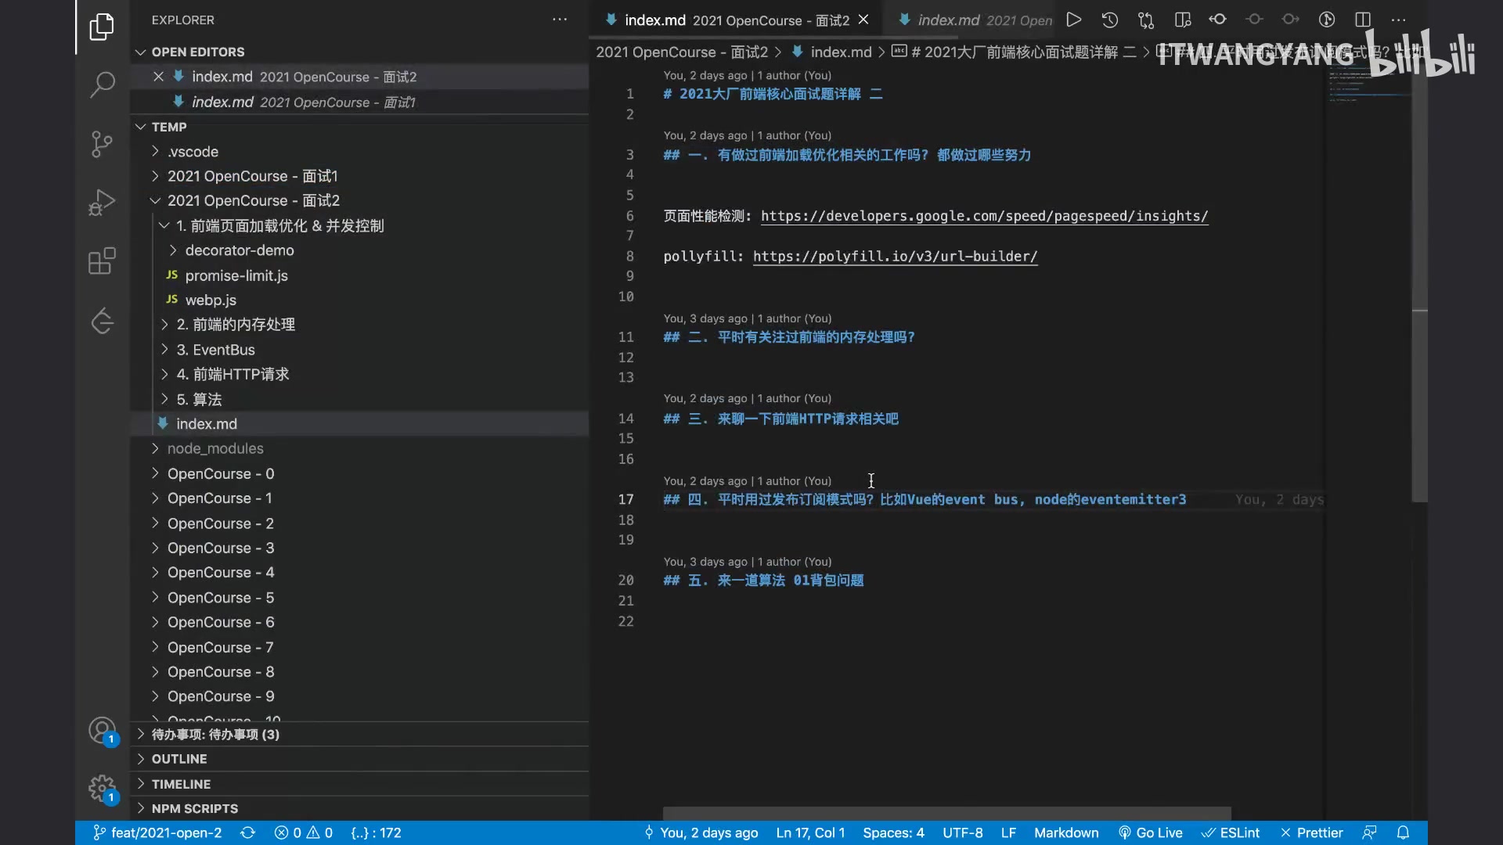The width and height of the screenshot is (1503, 845).
Task: Open preview to the side icon
Action: tap(1182, 20)
